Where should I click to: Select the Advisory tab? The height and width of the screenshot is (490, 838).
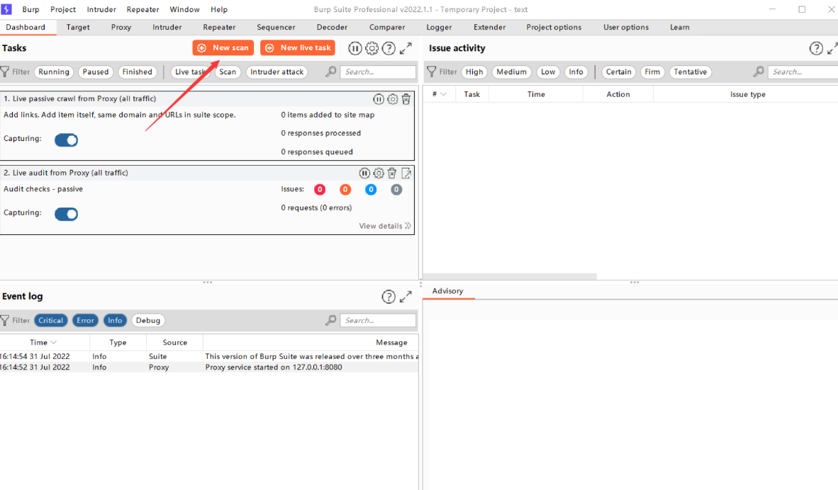(x=448, y=291)
